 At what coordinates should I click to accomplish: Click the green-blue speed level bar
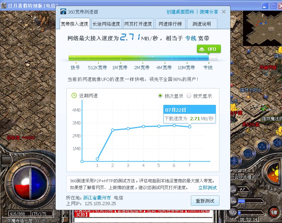tap(143, 58)
